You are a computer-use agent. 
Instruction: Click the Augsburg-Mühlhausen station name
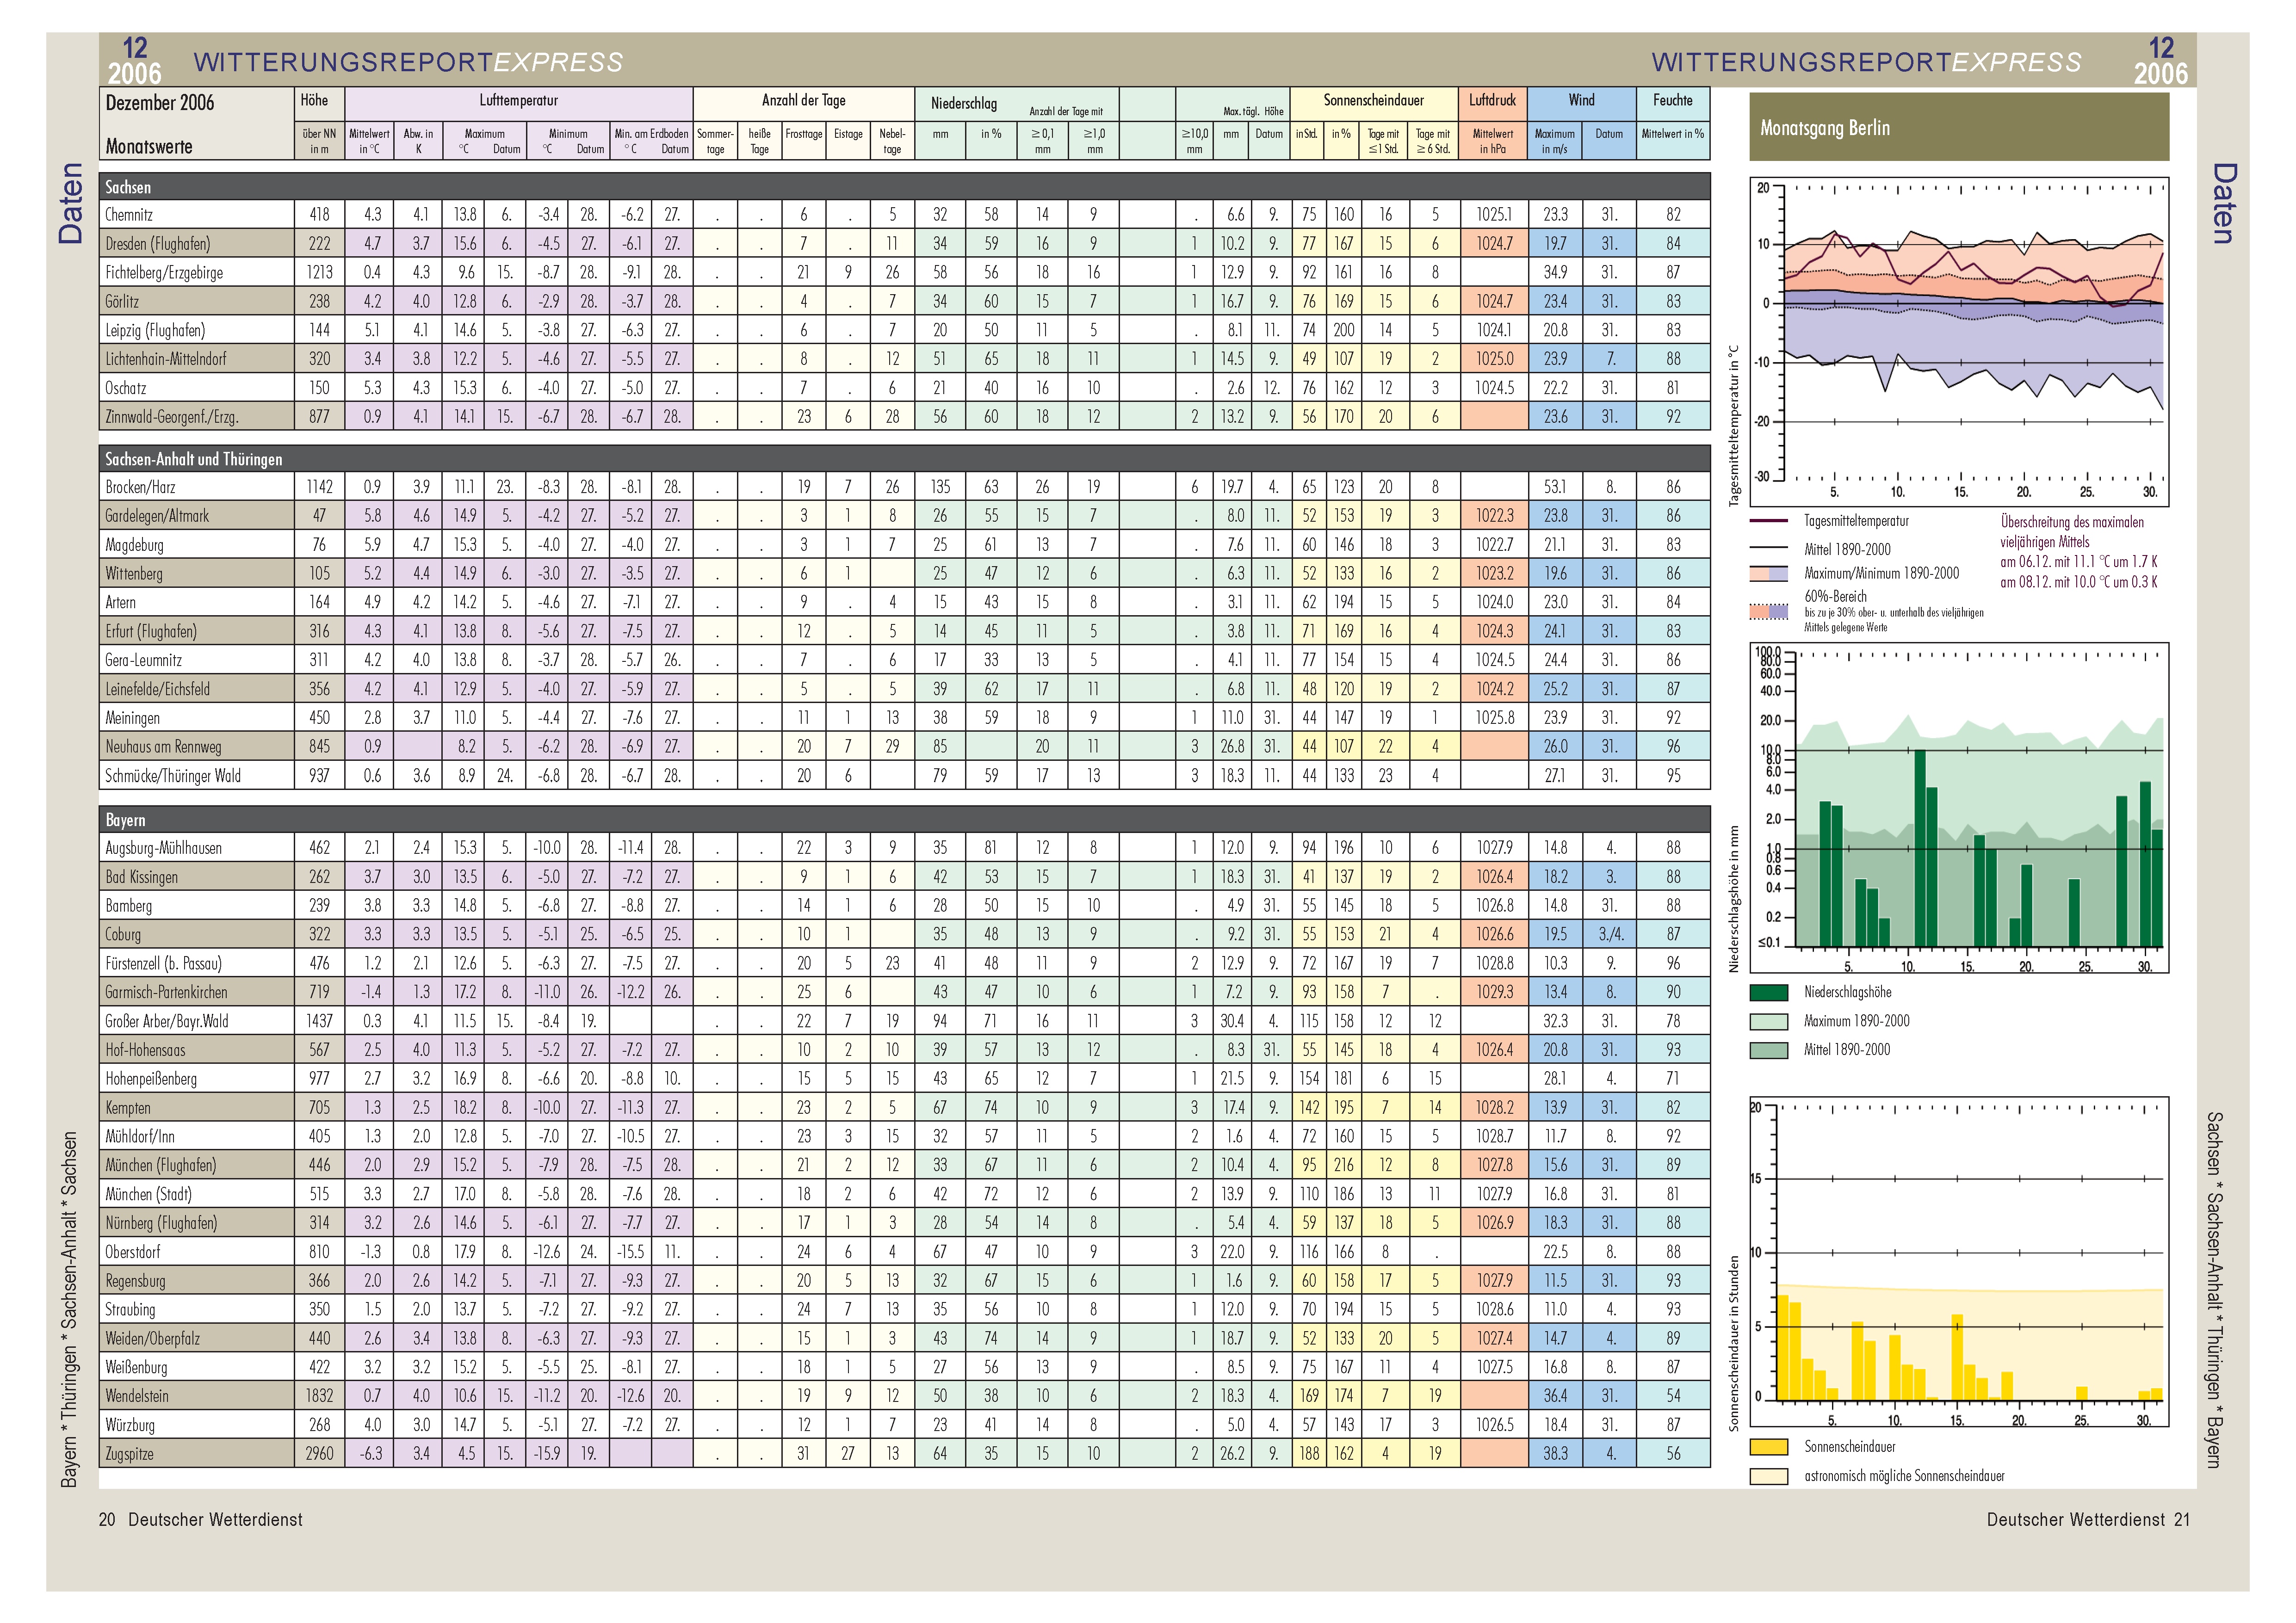coord(163,848)
